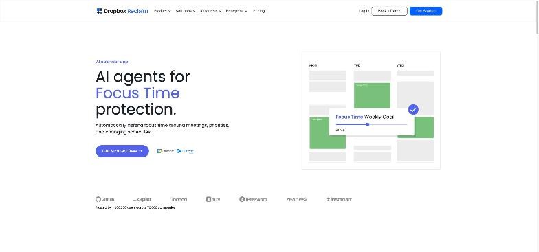This screenshot has height=252, width=539.
Task: Open the Product dropdown menu
Action: [162, 11]
